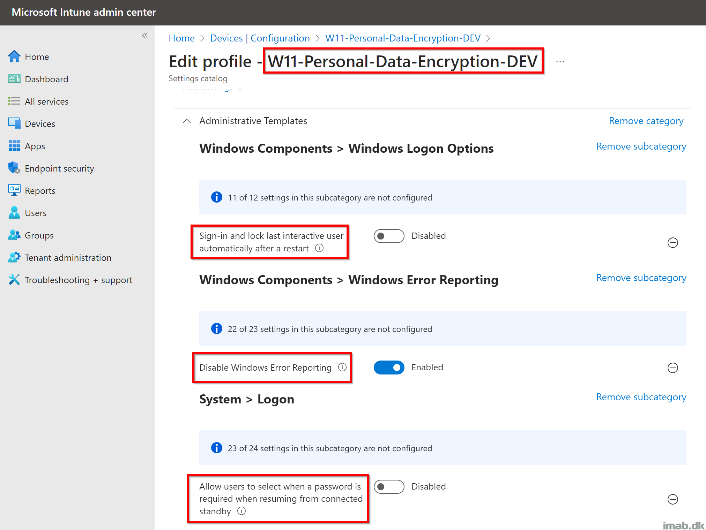Click the Apps grid icon
This screenshot has height=530, width=706.
[x=14, y=146]
